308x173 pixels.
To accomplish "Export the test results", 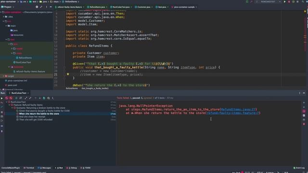I will point(44,98).
